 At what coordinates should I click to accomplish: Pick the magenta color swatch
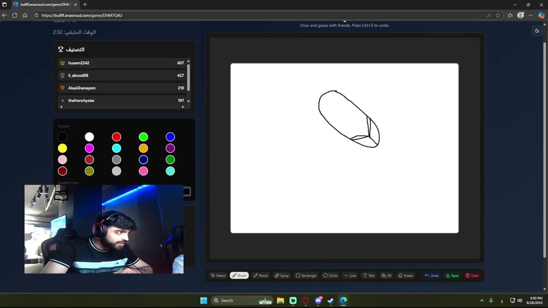tap(89, 148)
